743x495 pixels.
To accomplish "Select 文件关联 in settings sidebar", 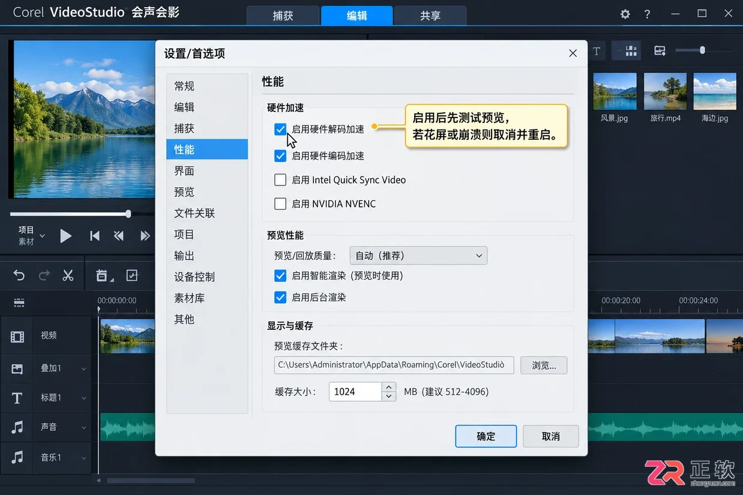I will coord(207,213).
